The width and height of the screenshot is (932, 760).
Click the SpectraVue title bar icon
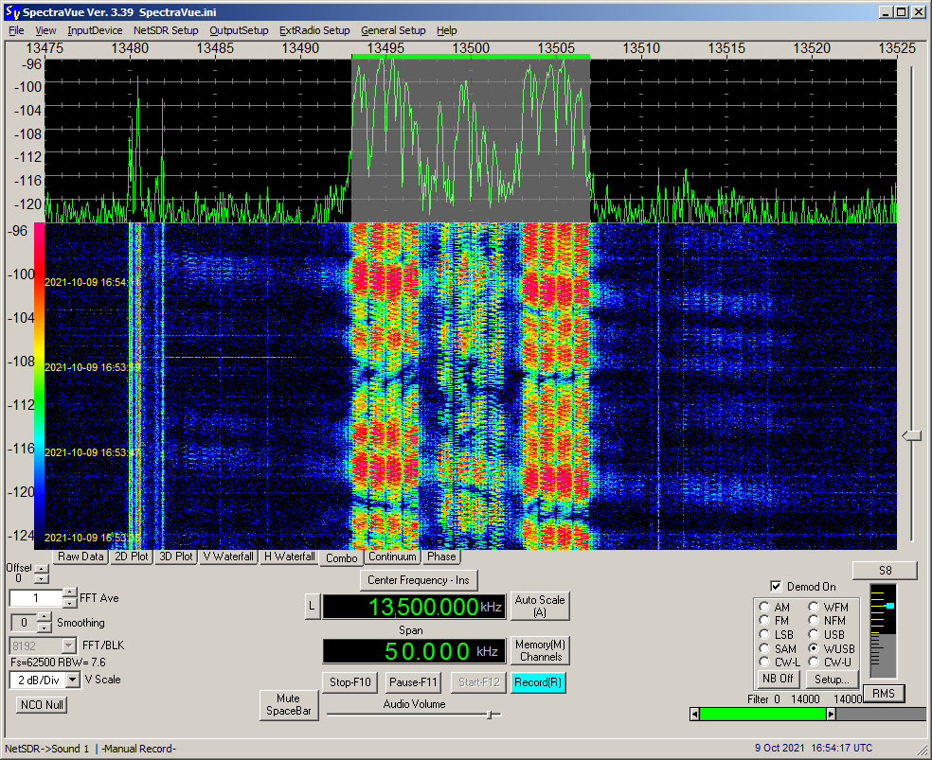pyautogui.click(x=12, y=12)
